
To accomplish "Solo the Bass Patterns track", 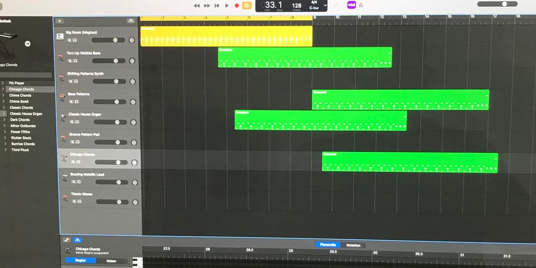I will 77,102.
